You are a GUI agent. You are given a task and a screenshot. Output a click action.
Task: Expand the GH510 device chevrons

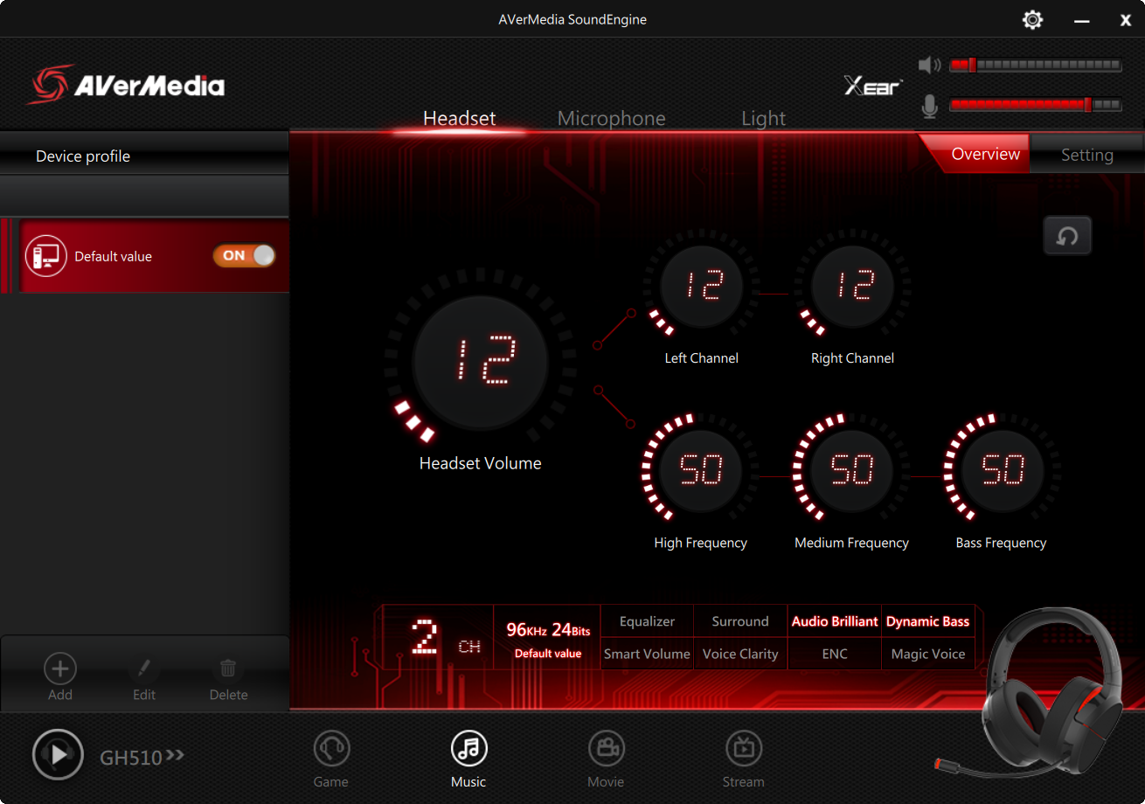(175, 755)
